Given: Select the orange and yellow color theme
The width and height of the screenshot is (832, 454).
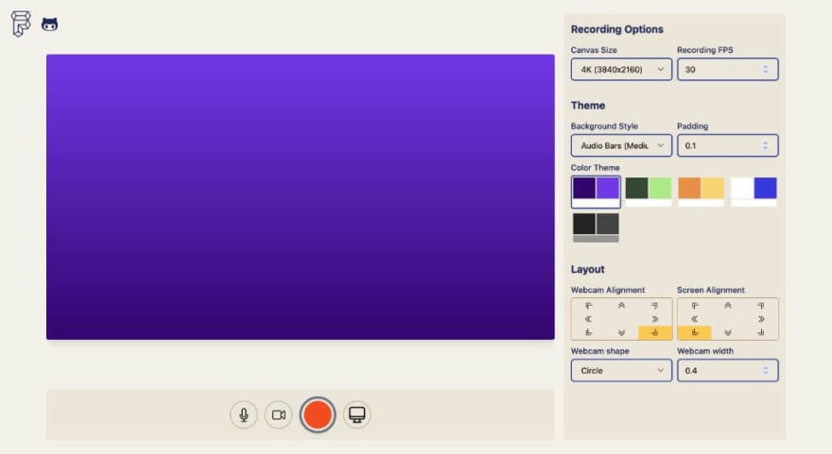Looking at the screenshot, I should pos(701,192).
